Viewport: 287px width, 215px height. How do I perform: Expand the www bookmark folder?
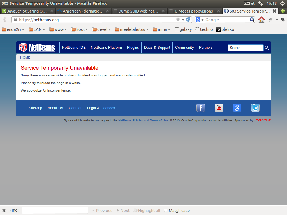58,29
